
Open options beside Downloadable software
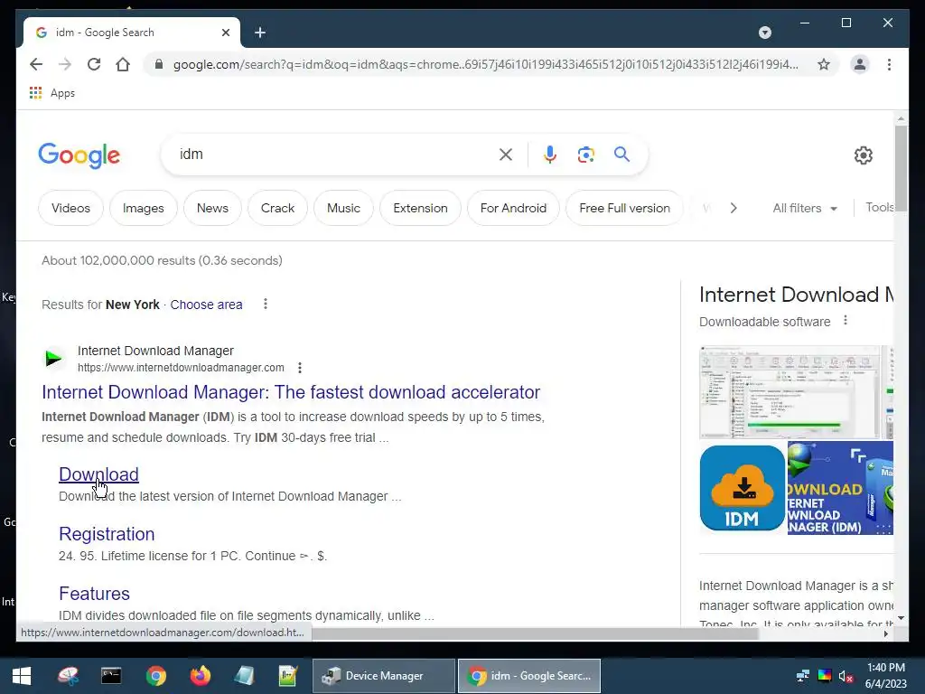pyautogui.click(x=846, y=321)
